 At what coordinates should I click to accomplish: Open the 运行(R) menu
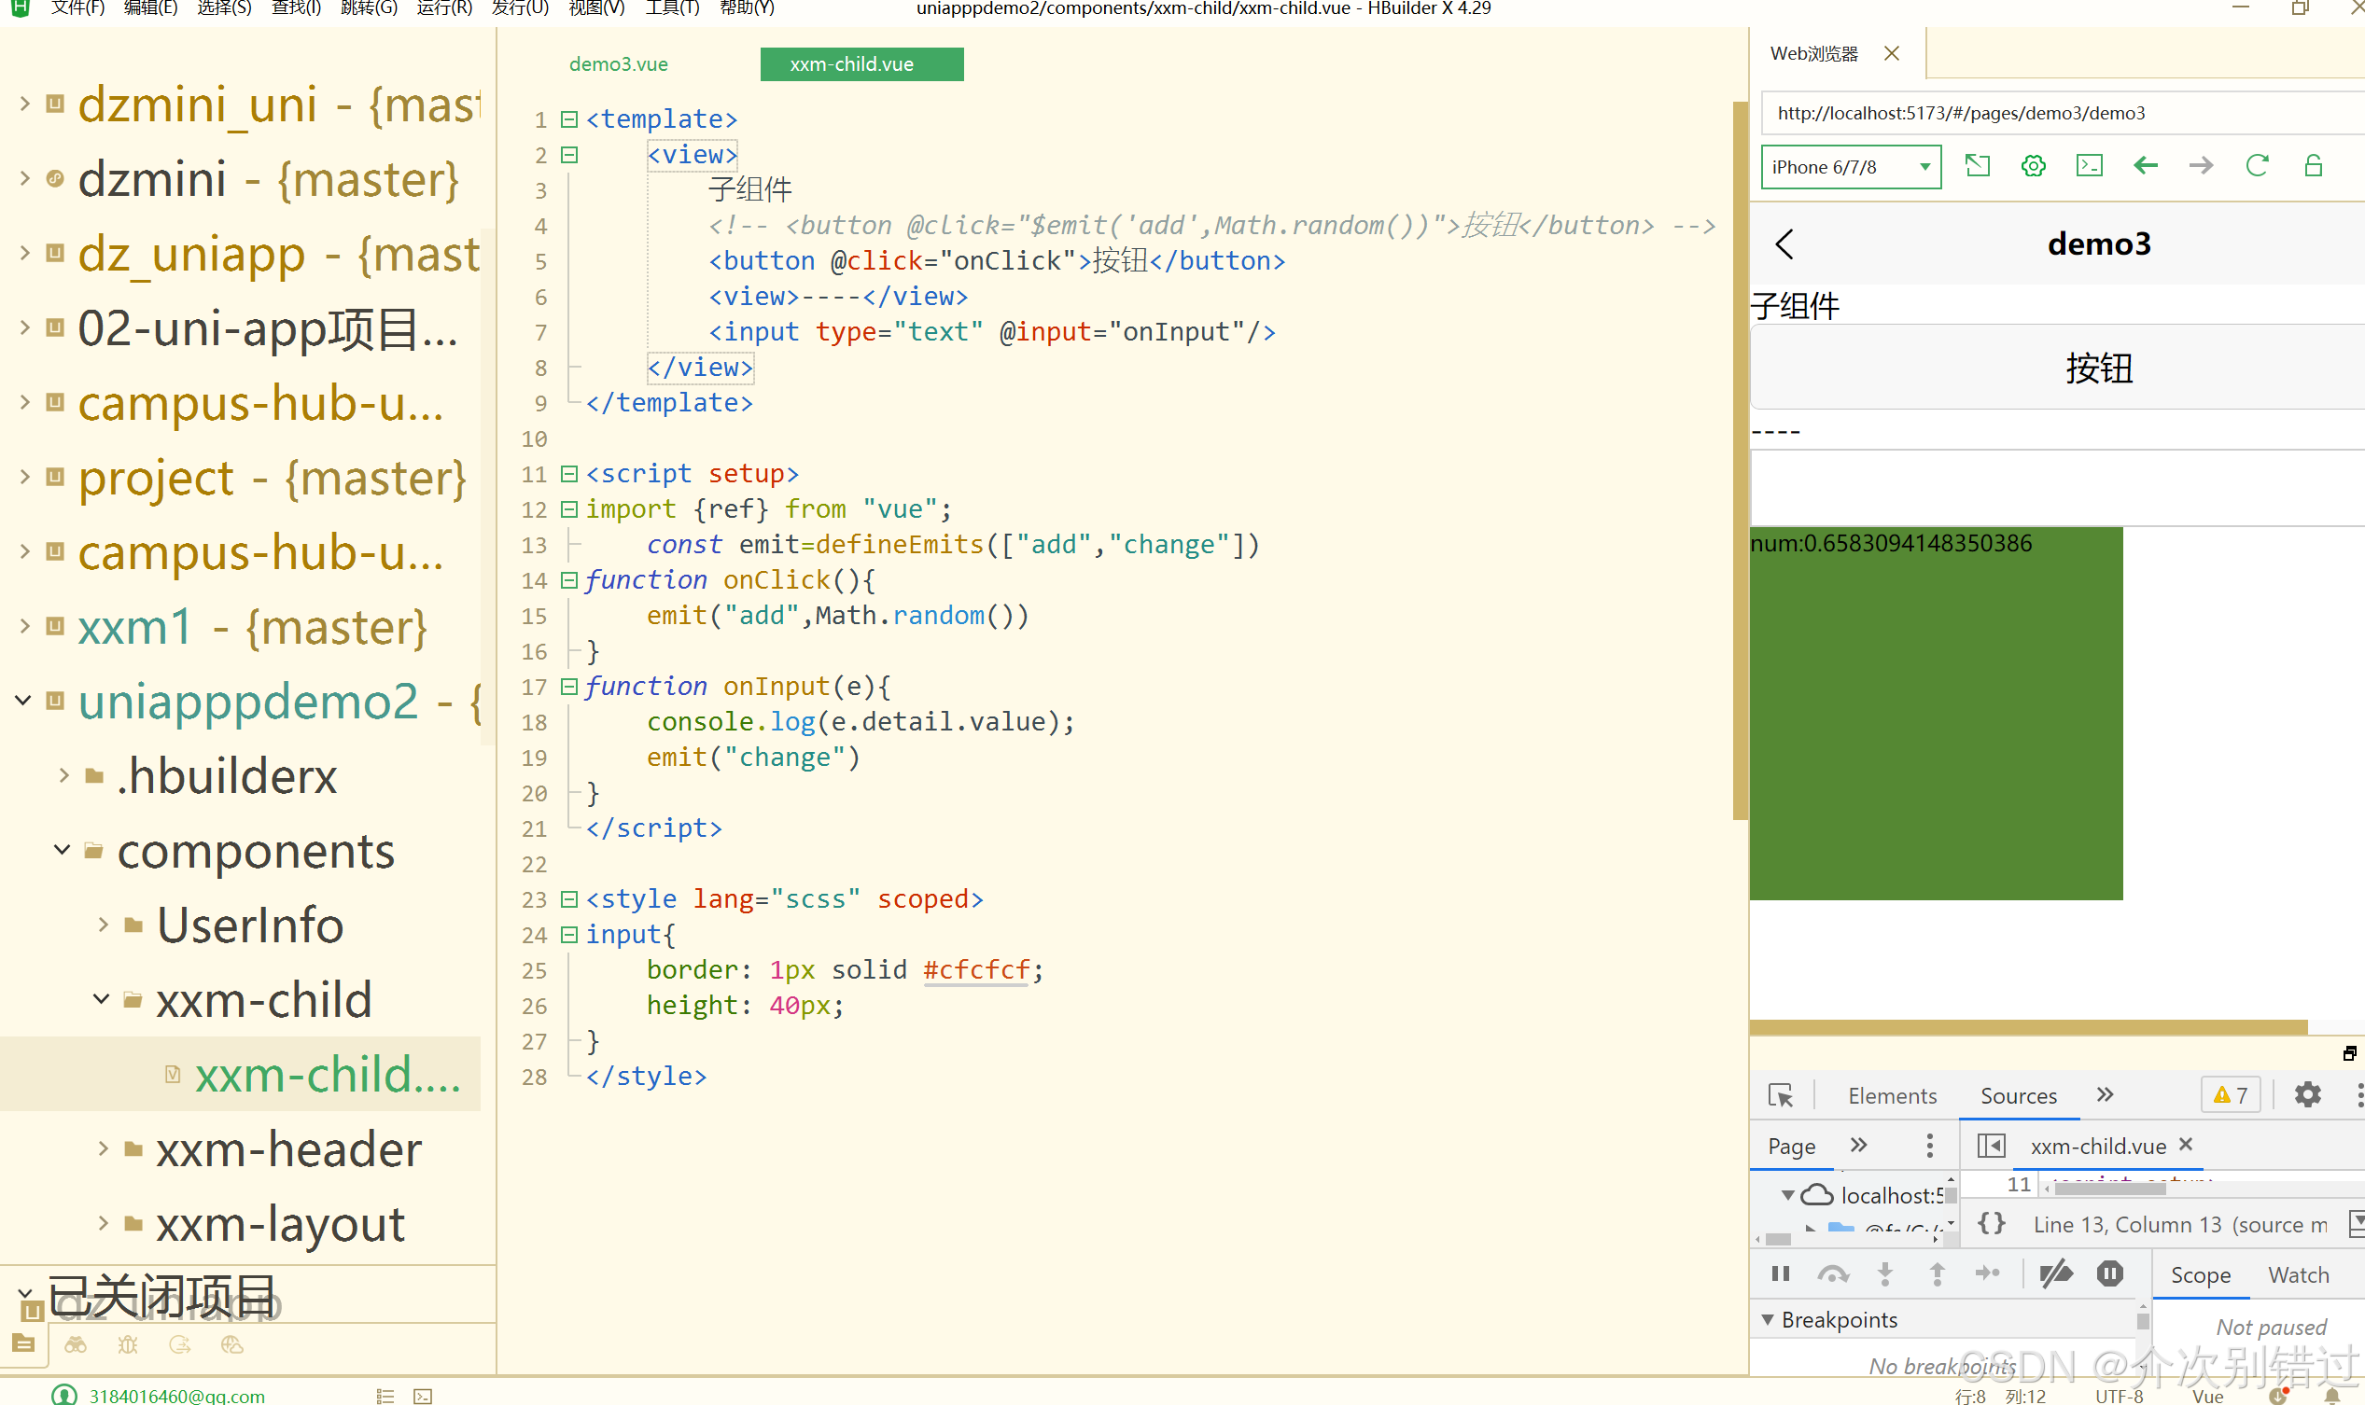443,8
